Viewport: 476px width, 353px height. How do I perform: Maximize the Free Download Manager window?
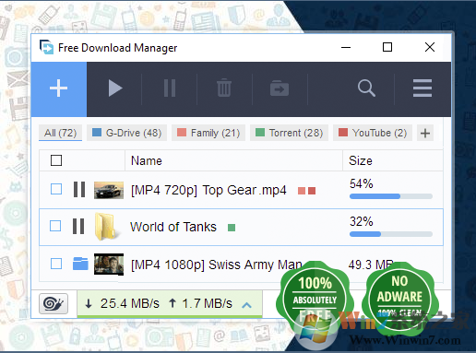tap(387, 47)
